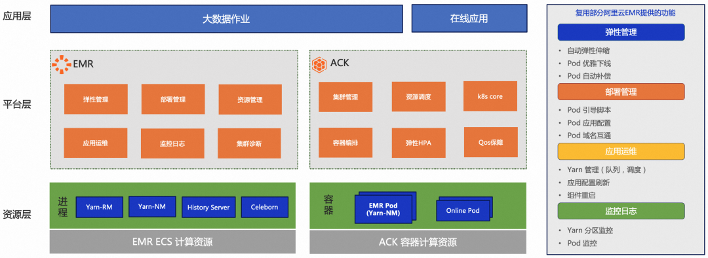The height and width of the screenshot is (258, 708).
Task: Click the Pod 监控 bullet text
Action: (582, 243)
